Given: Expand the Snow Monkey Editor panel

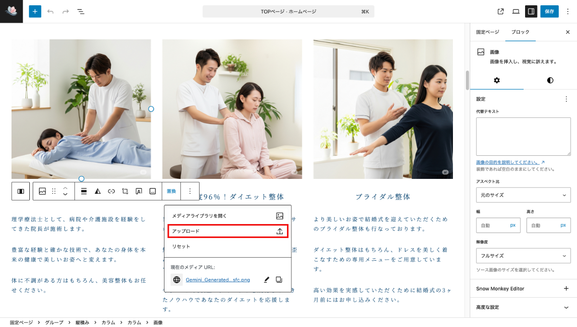Looking at the screenshot, I should click(x=523, y=289).
